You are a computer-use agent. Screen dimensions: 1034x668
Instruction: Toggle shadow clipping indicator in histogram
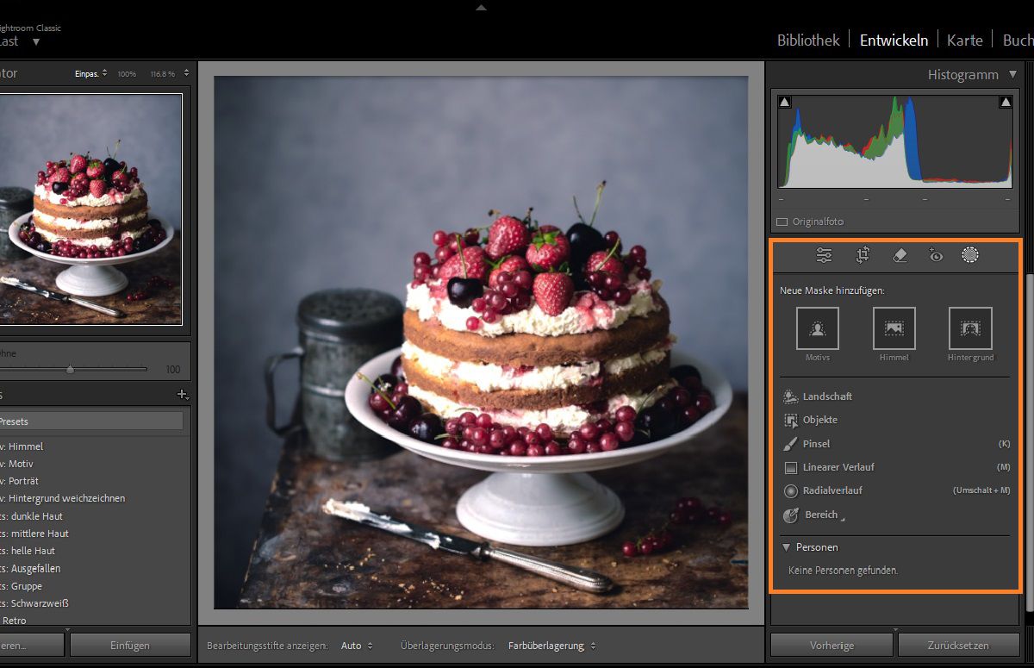(784, 103)
